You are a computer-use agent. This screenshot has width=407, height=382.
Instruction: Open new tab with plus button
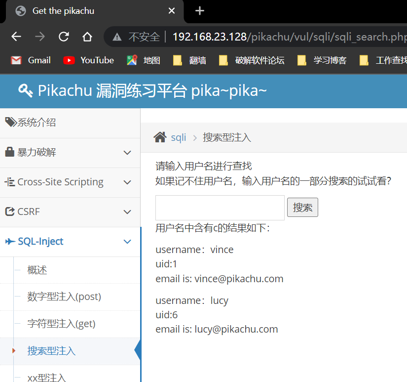pyautogui.click(x=199, y=11)
